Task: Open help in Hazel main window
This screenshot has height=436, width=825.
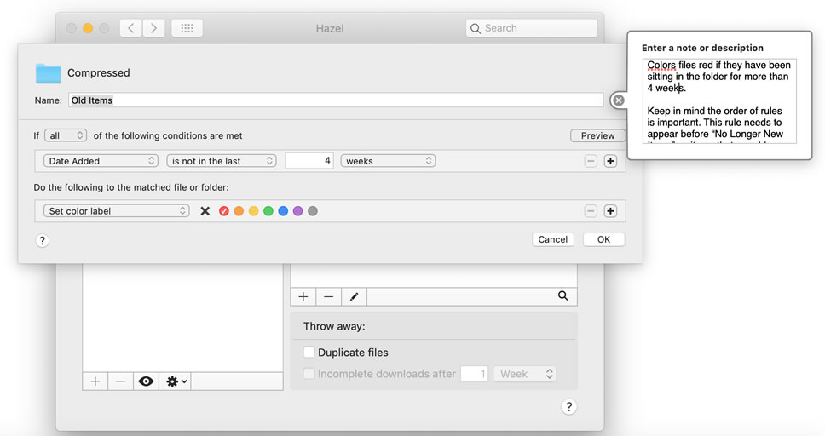Action: pyautogui.click(x=568, y=406)
